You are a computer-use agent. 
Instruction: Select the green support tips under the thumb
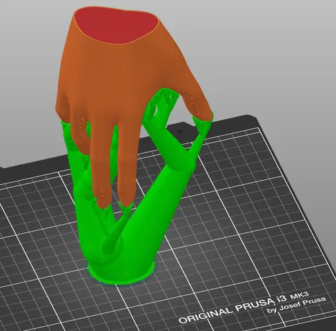coord(203,123)
